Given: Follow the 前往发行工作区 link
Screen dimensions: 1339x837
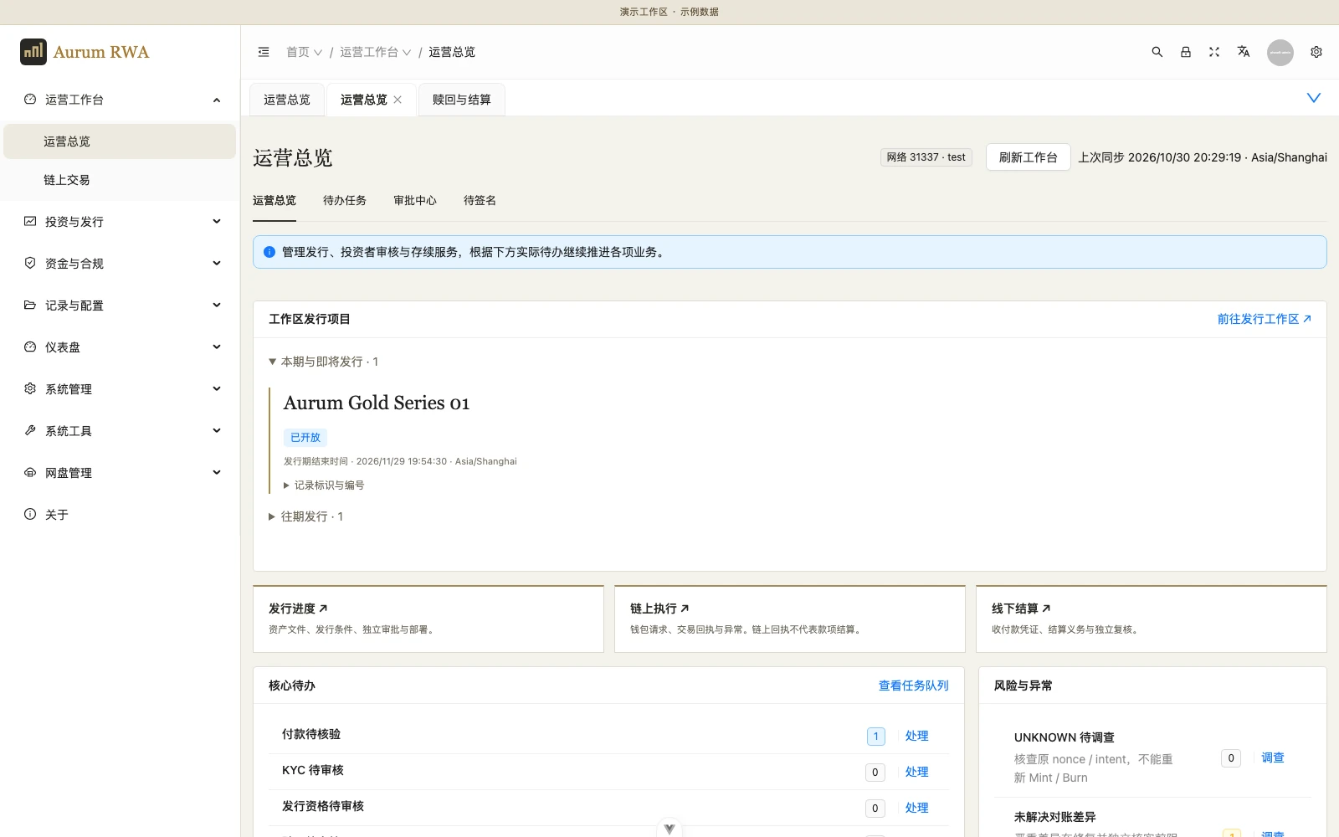Looking at the screenshot, I should click(x=1264, y=319).
